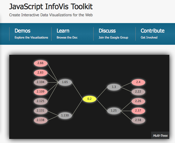Click leaf node 2.22
Screen dimensions: 175x143
coord(138,92)
